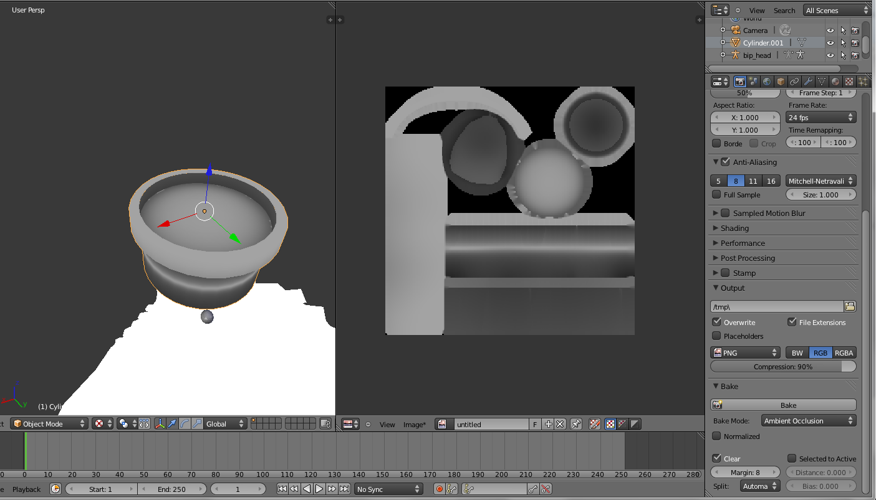Click the file browser icon for output path
The width and height of the screenshot is (876, 500).
(x=850, y=306)
